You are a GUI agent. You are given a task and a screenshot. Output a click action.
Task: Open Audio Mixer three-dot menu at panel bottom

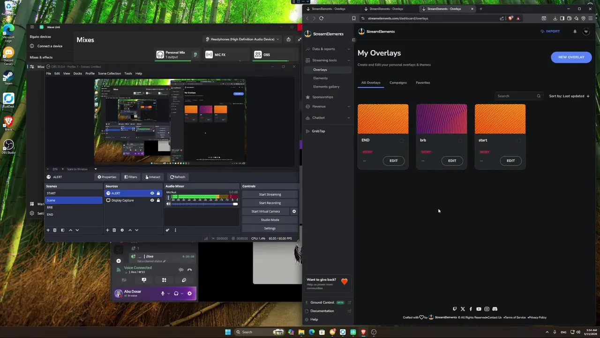point(175,230)
